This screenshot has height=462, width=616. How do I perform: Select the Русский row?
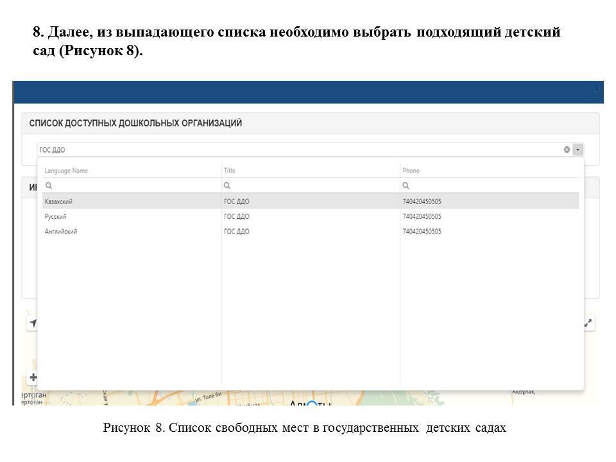[x=311, y=216]
